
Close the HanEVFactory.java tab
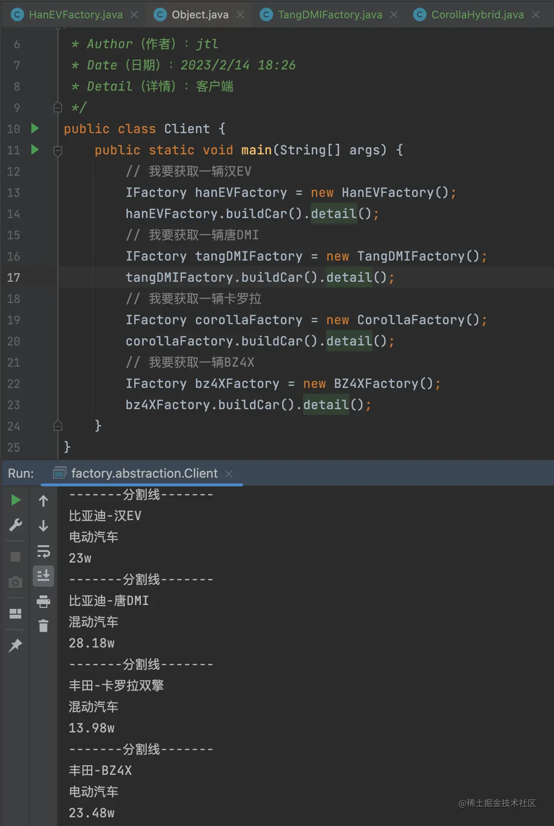[x=135, y=15]
